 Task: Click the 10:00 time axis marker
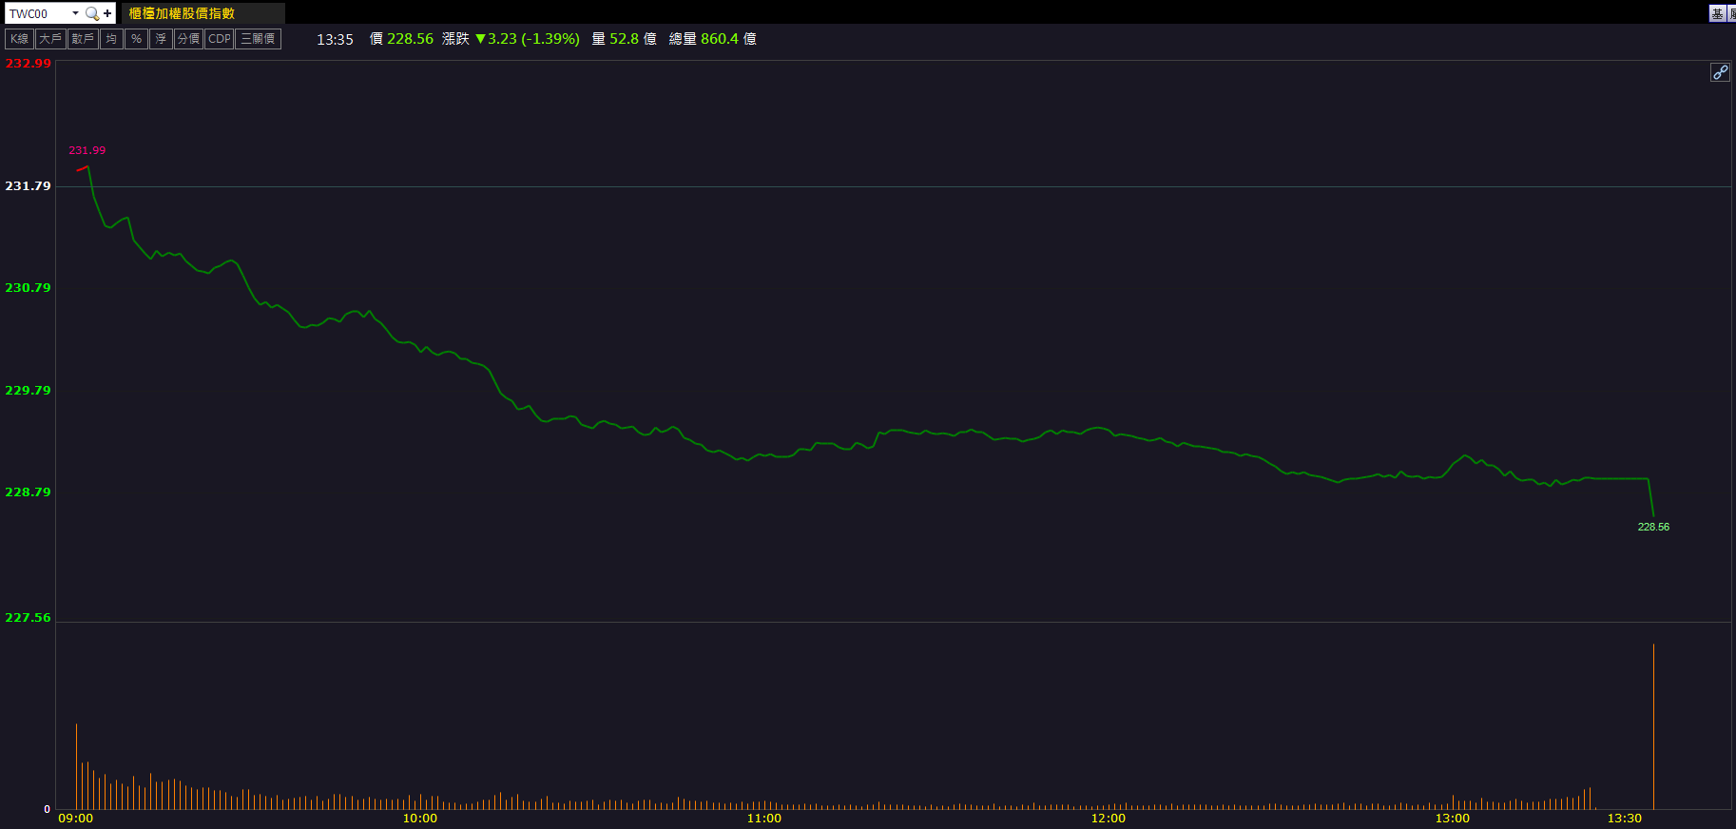point(420,819)
